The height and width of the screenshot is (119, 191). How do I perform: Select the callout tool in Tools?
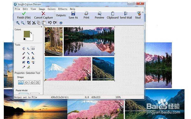pyautogui.click(x=33, y=63)
